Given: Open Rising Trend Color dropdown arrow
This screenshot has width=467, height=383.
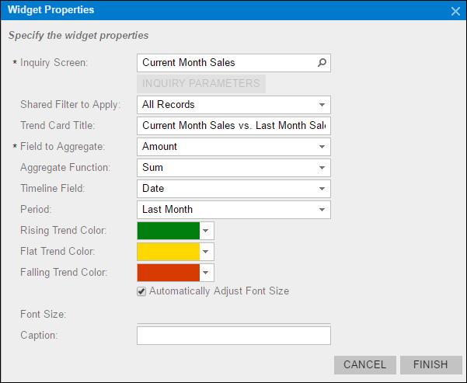Looking at the screenshot, I should click(x=206, y=231).
